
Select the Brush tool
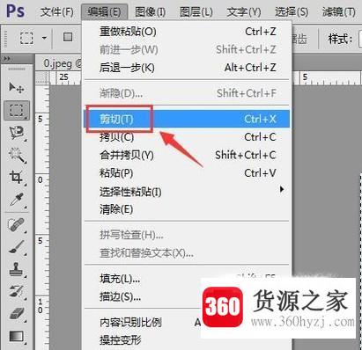16,247
